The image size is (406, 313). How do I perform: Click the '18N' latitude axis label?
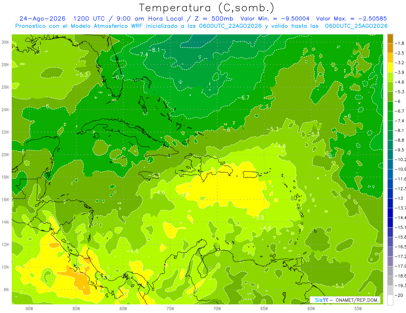coord(6,177)
